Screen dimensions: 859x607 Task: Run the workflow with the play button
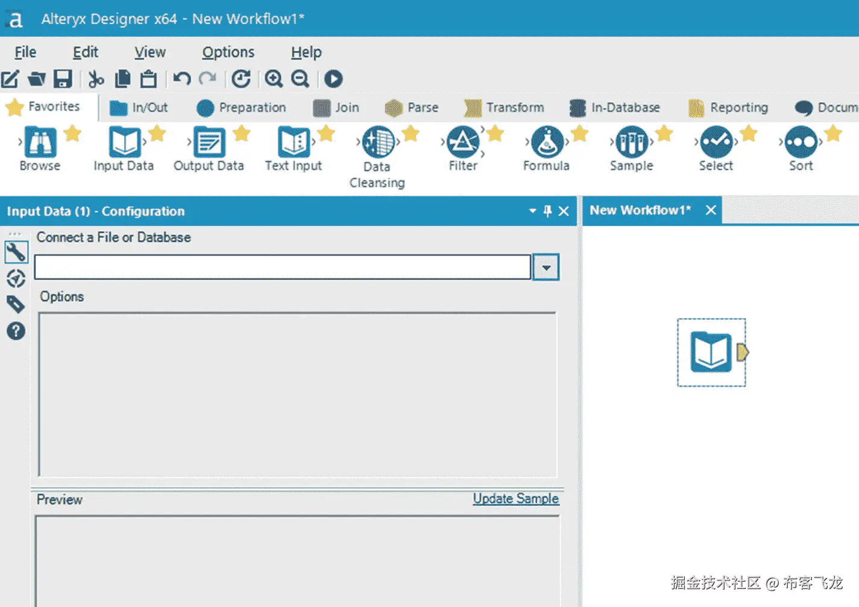pyautogui.click(x=333, y=79)
